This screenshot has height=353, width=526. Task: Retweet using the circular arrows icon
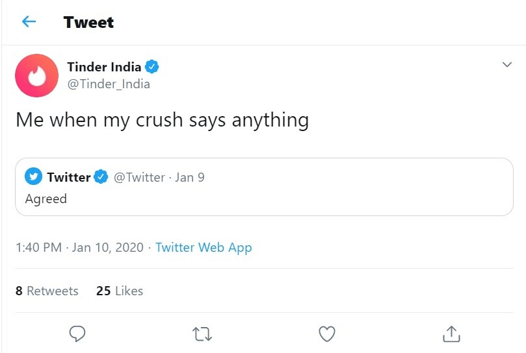(202, 334)
